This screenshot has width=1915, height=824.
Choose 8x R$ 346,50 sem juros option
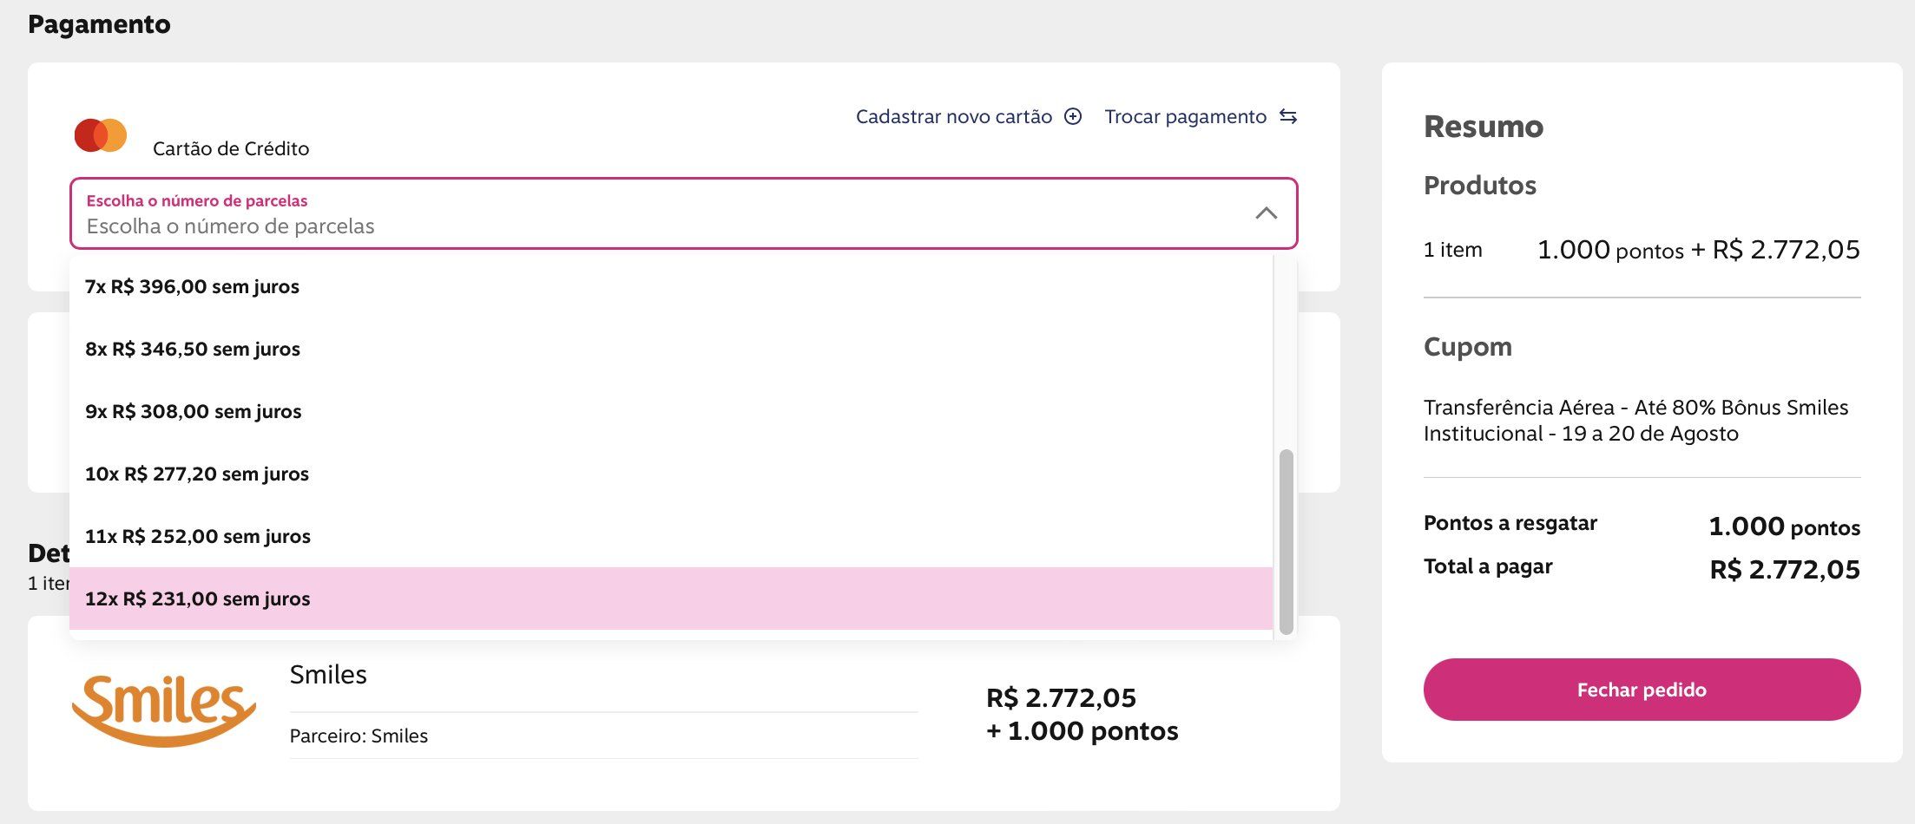point(193,350)
